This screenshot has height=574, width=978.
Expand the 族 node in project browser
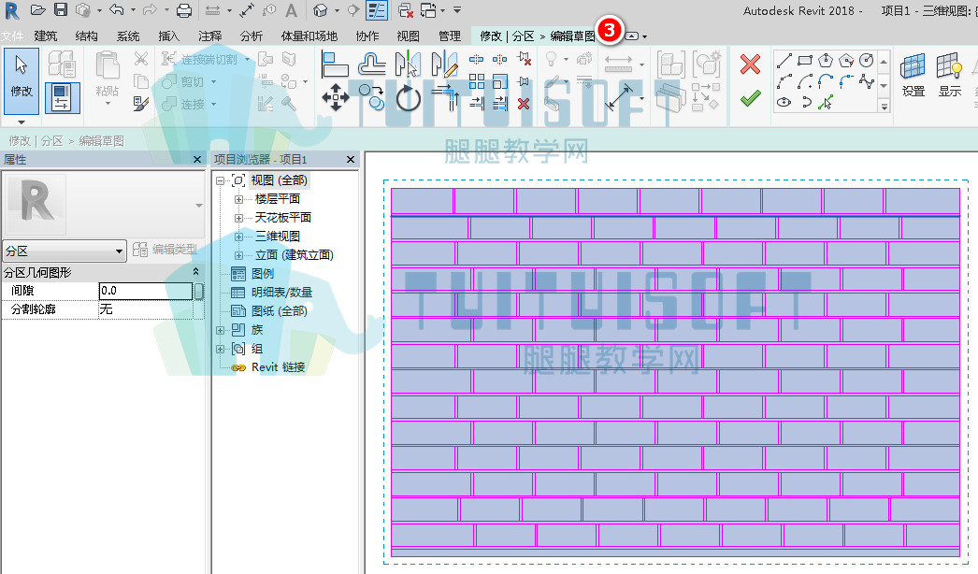[220, 330]
